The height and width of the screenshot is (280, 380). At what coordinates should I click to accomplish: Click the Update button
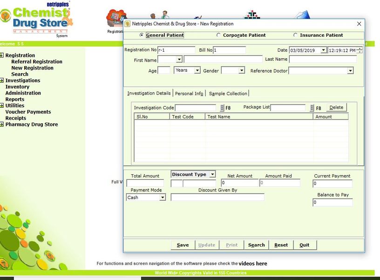click(207, 245)
